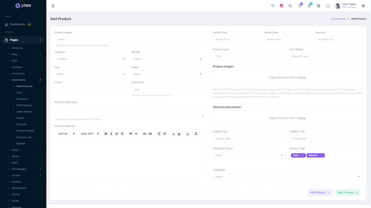This screenshot has height=208, width=371.
Task: Open the Published Status dropdown
Action: (x=249, y=155)
